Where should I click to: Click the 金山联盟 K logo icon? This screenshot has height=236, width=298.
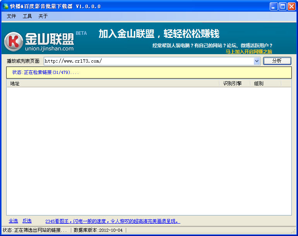14,41
